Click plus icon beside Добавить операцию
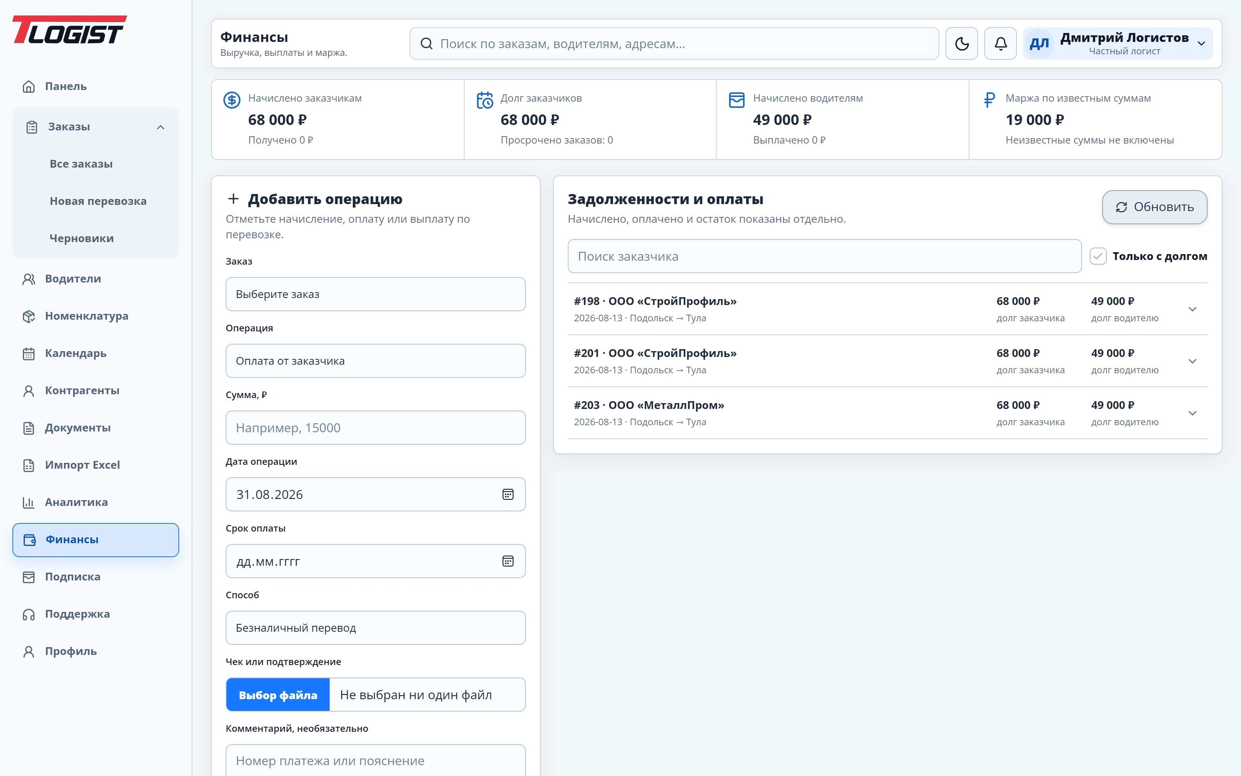This screenshot has height=776, width=1241. [233, 199]
